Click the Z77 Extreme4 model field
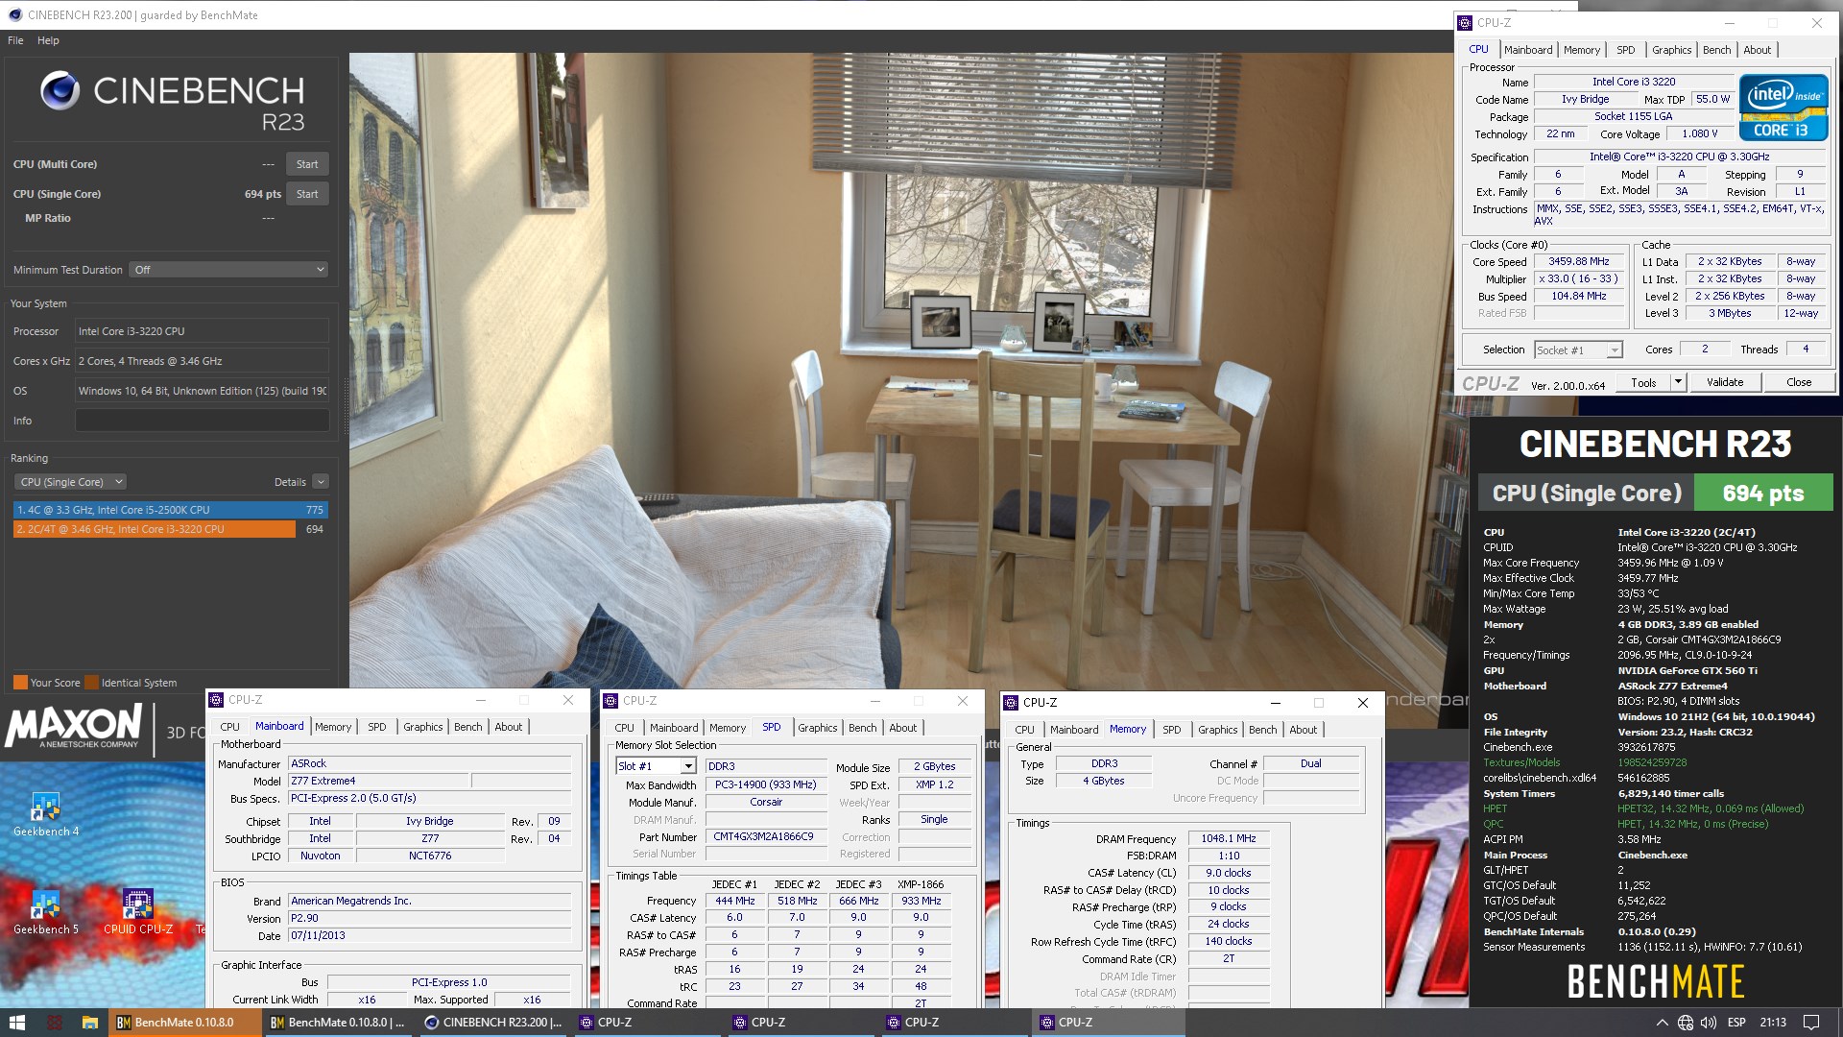This screenshot has height=1037, width=1843. (x=379, y=781)
